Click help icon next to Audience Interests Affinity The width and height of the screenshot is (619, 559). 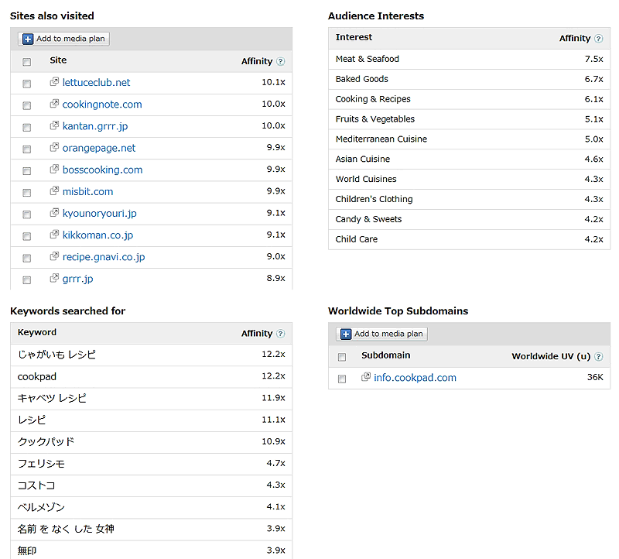point(598,39)
